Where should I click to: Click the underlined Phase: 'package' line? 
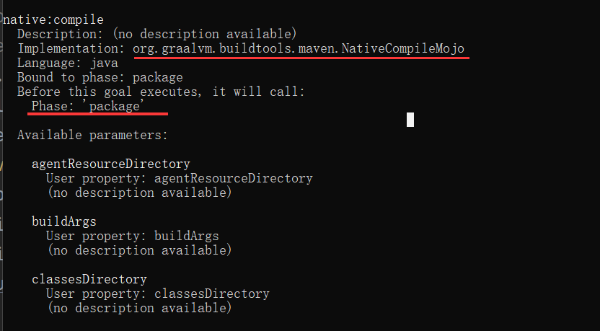[88, 106]
